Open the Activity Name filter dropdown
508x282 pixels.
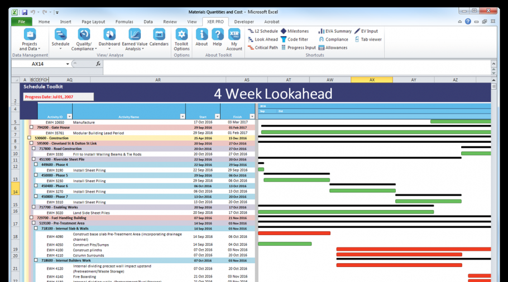tap(183, 116)
